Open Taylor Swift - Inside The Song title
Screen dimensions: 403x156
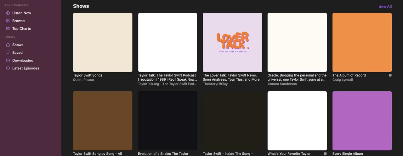coord(228,154)
